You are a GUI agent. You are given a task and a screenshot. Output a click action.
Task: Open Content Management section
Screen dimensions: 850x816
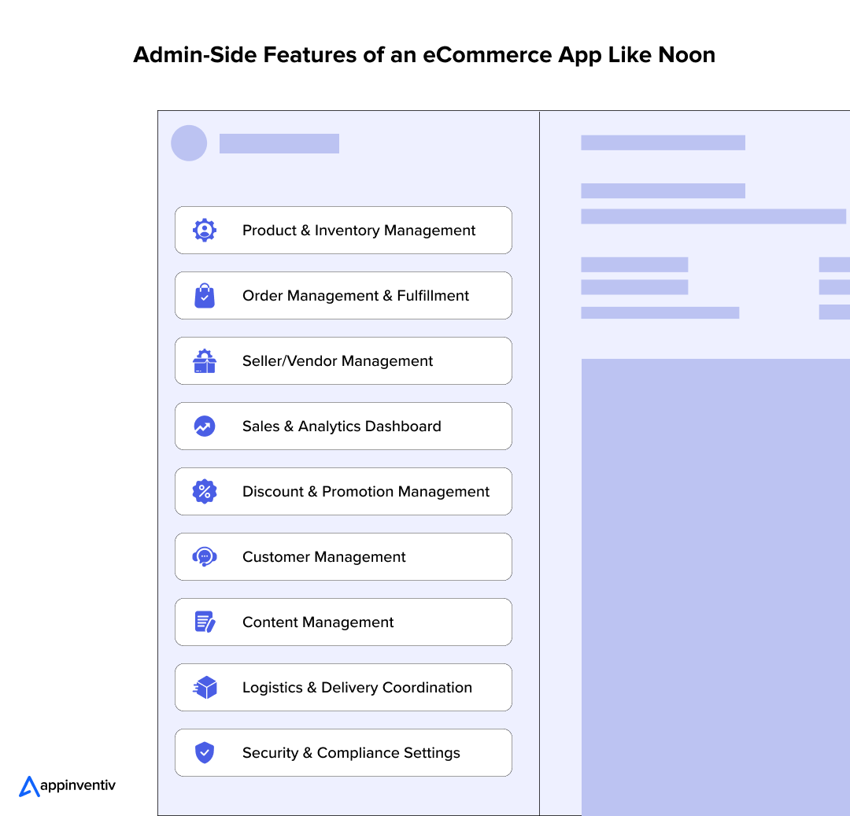[343, 622]
